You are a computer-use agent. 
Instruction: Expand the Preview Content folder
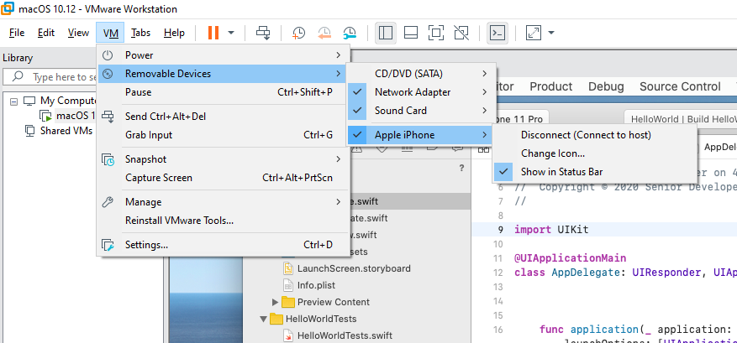275,302
